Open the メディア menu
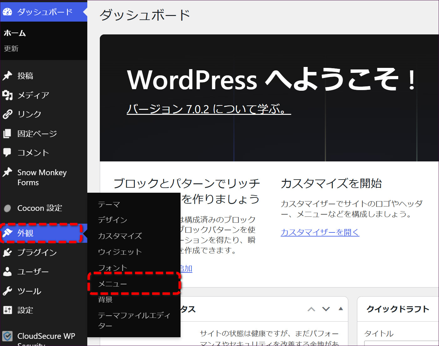The image size is (439, 346). (43, 95)
